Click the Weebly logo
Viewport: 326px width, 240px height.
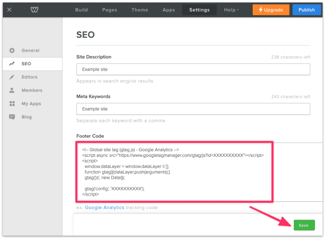point(34,9)
